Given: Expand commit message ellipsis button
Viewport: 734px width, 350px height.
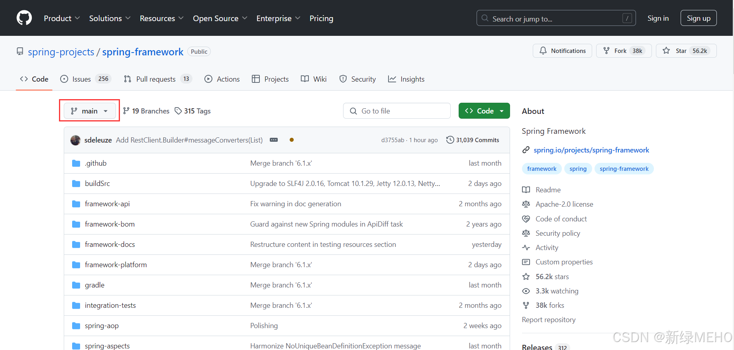Looking at the screenshot, I should [x=274, y=140].
